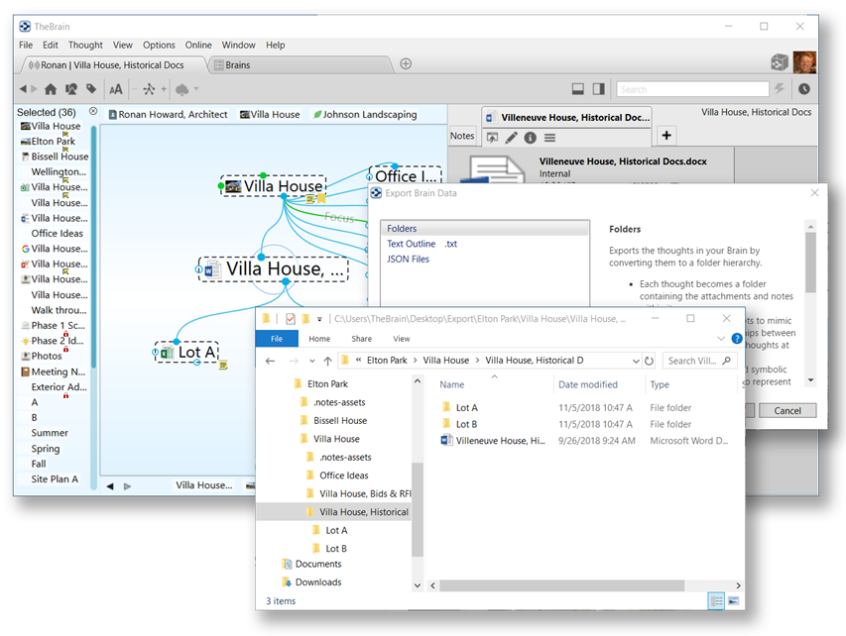This screenshot has height=636, width=846.
Task: Click the Home thought icon in TheBrain toolbar
Action: point(51,89)
